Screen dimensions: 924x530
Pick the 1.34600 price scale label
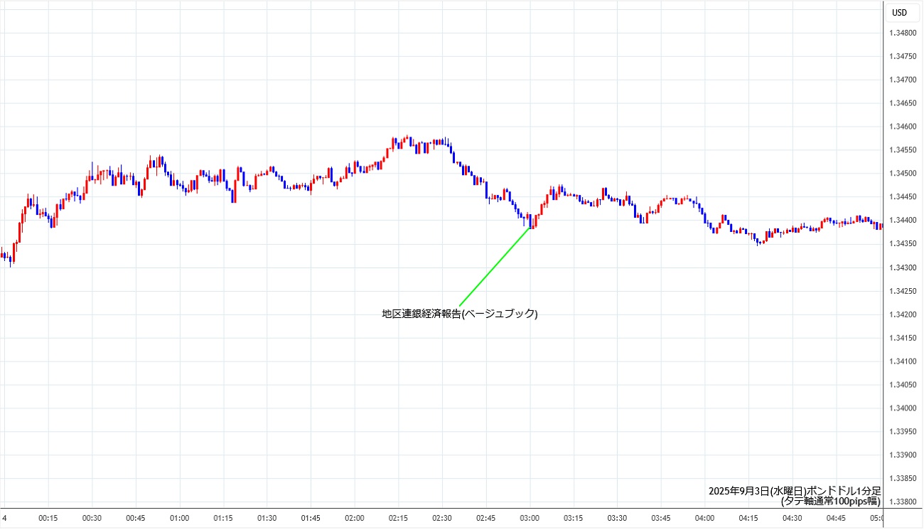[x=902, y=127]
